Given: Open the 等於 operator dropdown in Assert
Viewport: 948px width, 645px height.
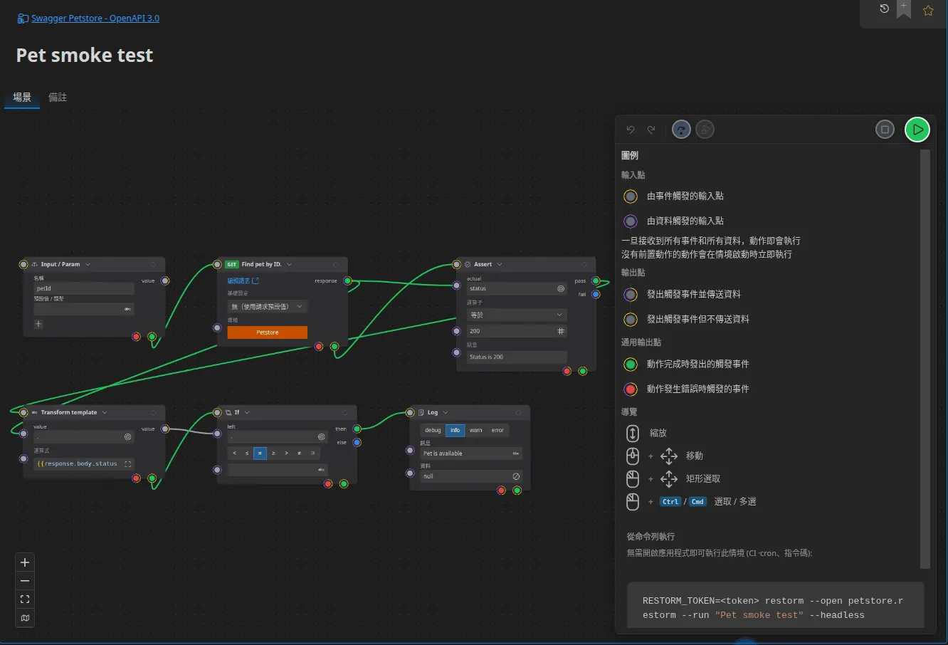Looking at the screenshot, I should tap(517, 315).
